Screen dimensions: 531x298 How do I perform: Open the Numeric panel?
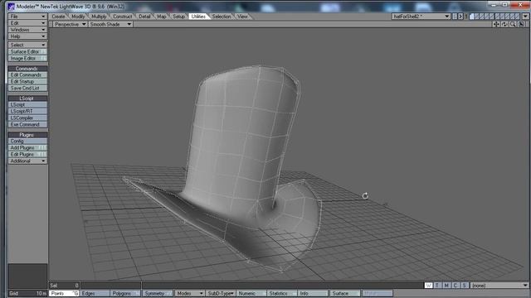coord(251,293)
